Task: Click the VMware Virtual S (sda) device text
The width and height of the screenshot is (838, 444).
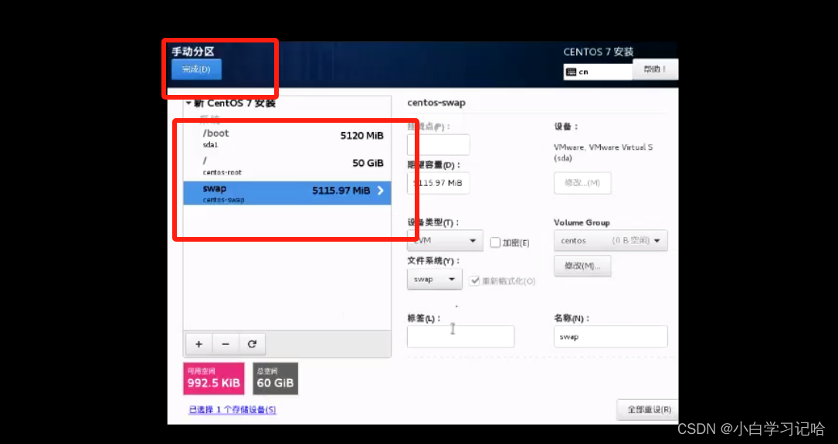Action: (x=603, y=153)
